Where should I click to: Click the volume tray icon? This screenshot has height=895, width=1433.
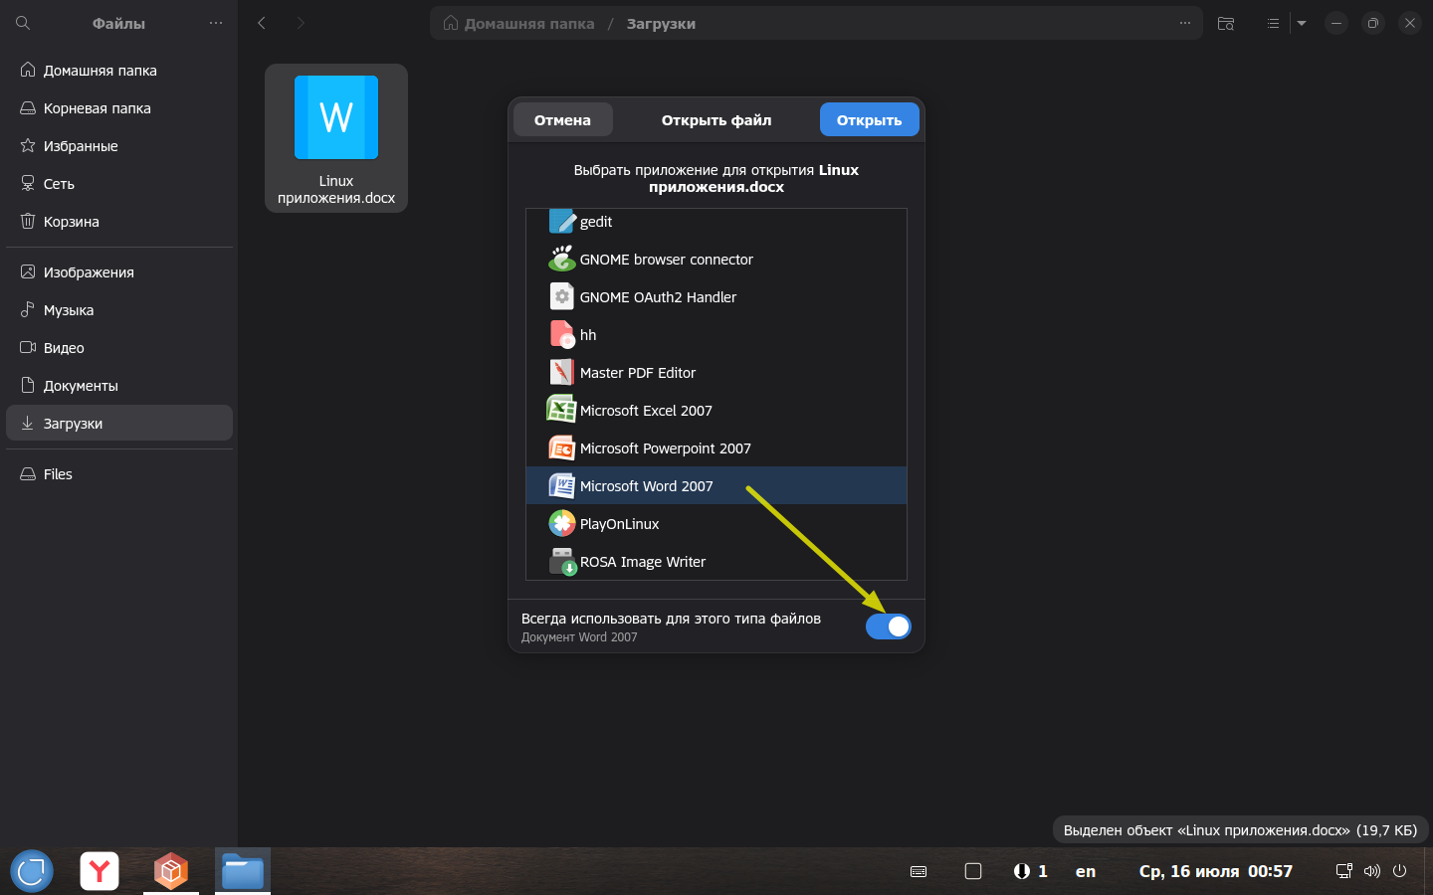click(x=1372, y=871)
